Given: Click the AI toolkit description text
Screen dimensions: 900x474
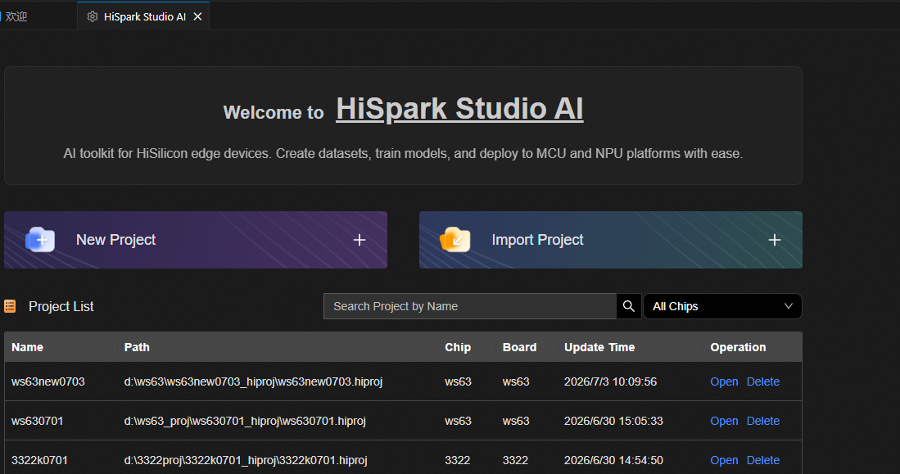Looking at the screenshot, I should [x=403, y=154].
